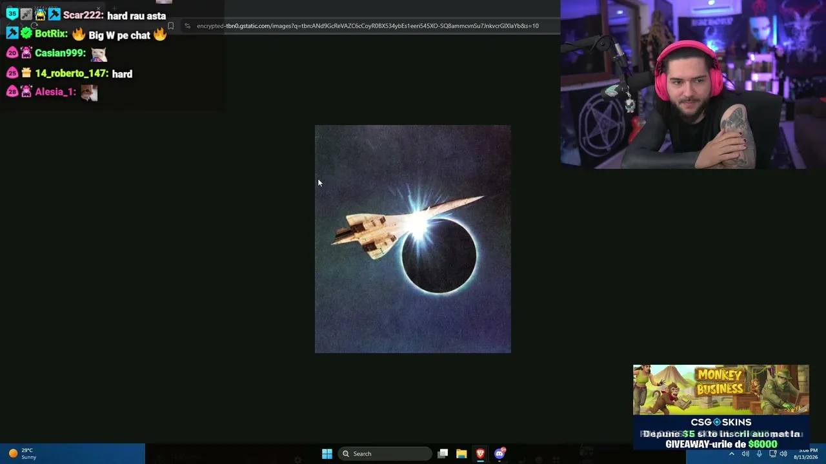Click the CSG SKINS logo
This screenshot has width=826, height=464.
(x=721, y=422)
